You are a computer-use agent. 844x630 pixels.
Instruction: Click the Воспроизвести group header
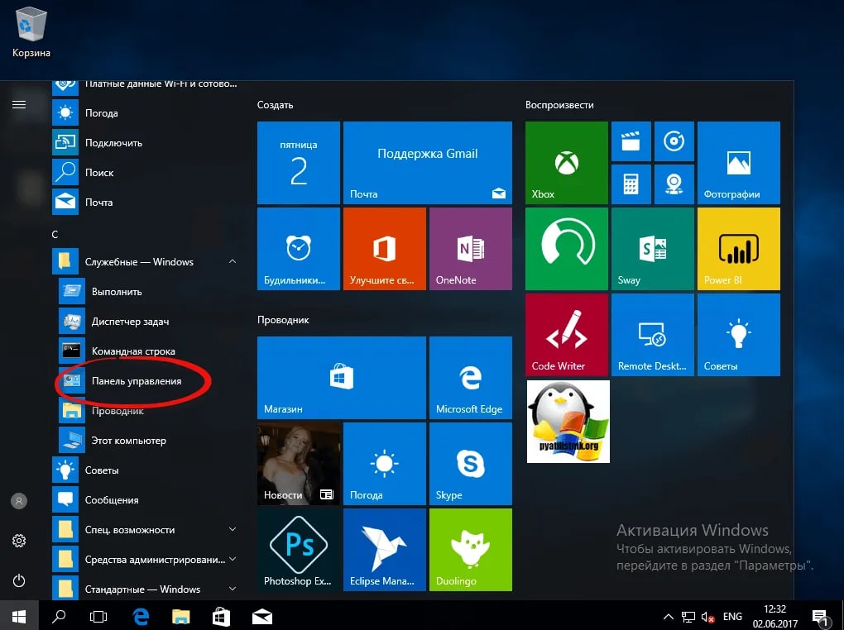(x=559, y=105)
